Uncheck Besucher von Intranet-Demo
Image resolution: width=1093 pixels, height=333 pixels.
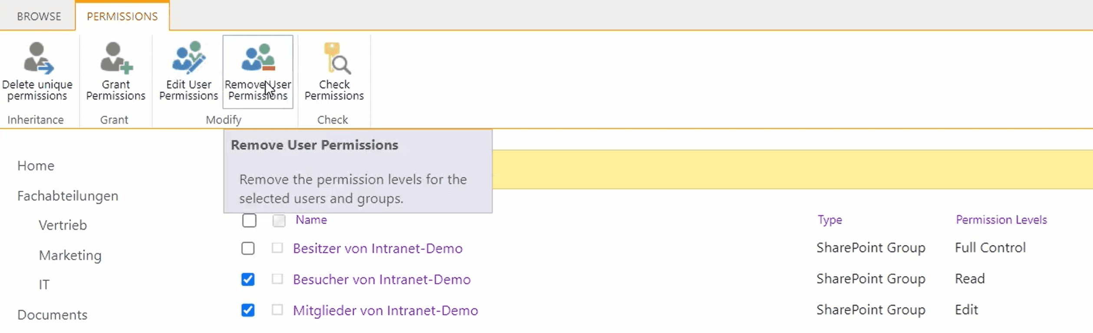click(248, 280)
